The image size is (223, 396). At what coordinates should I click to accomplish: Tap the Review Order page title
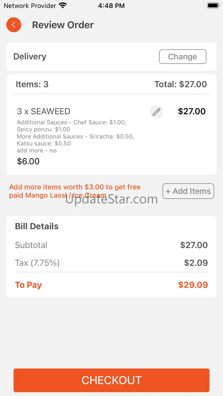tap(63, 25)
